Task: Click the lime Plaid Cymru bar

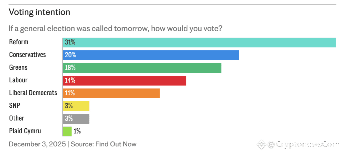Action: (x=67, y=131)
